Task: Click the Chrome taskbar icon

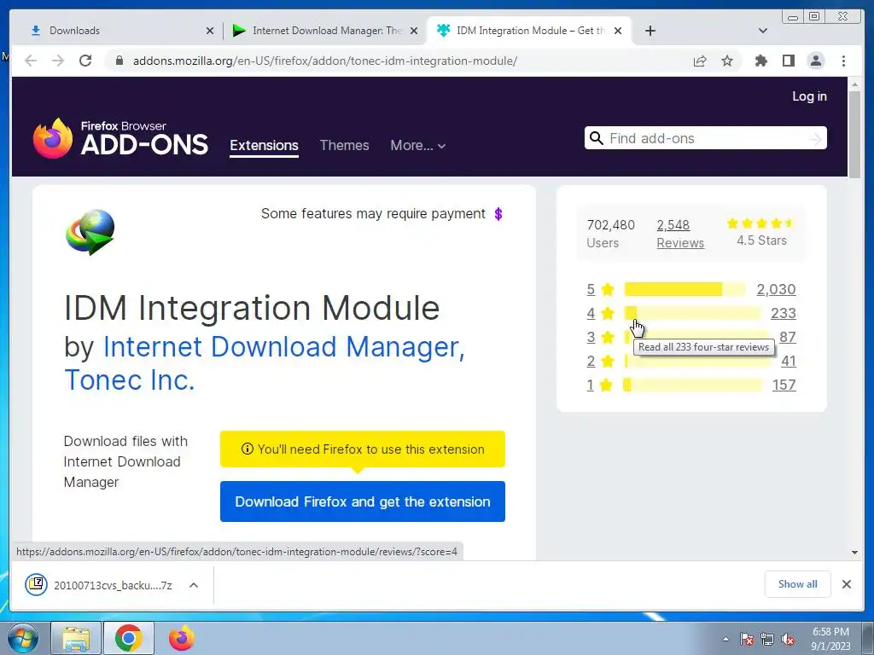Action: 128,639
